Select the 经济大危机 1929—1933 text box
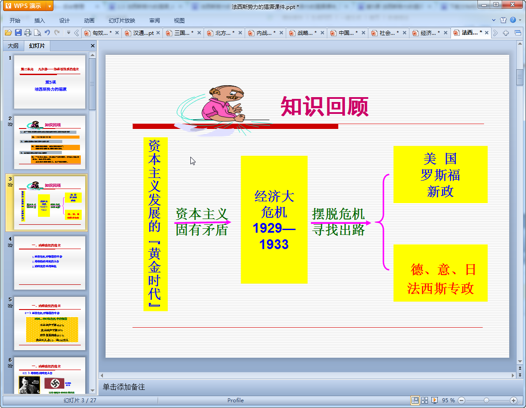The width and height of the screenshot is (526, 408). [274, 219]
